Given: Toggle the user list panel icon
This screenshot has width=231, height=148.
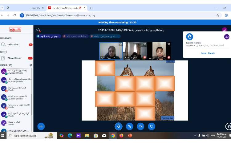Looking at the screenshot, I should pyautogui.click(x=38, y=30).
